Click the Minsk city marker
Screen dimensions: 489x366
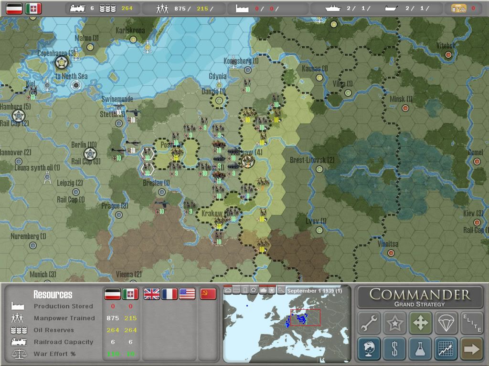pyautogui.click(x=405, y=108)
